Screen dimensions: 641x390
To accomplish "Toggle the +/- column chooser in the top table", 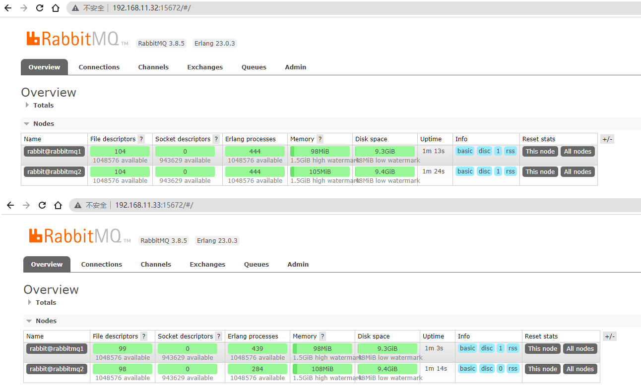I will (607, 139).
